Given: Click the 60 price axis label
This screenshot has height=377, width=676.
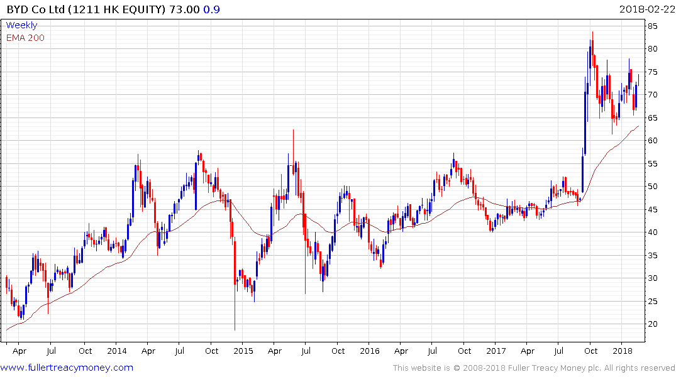Looking at the screenshot, I should coord(652,141).
